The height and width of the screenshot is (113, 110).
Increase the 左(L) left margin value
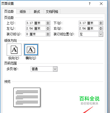click(48, 28)
